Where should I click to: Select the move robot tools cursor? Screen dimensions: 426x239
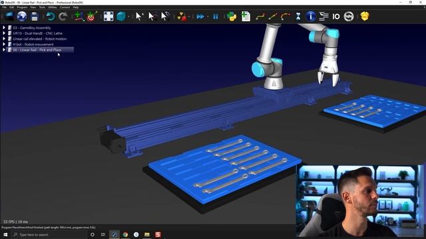tap(166, 17)
